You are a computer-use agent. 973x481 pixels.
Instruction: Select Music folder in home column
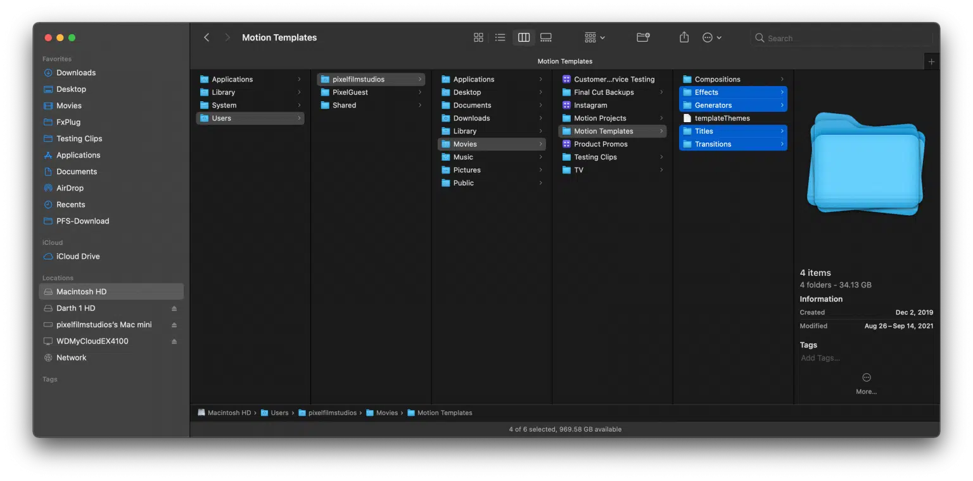pyautogui.click(x=492, y=157)
